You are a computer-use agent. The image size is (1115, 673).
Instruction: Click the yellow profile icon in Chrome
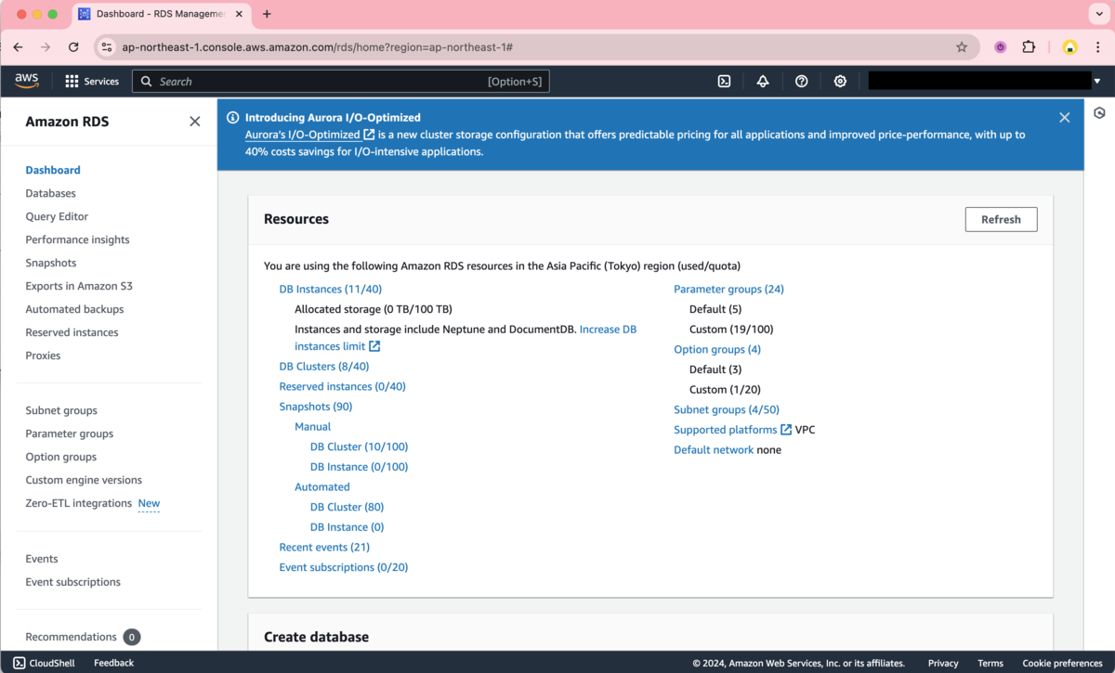click(x=1070, y=47)
